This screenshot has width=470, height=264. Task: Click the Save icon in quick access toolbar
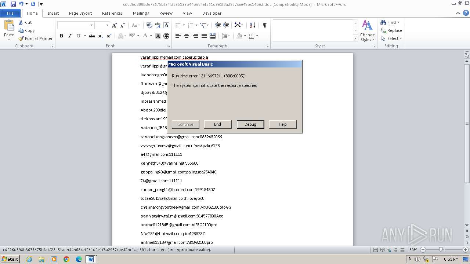pyautogui.click(x=13, y=4)
